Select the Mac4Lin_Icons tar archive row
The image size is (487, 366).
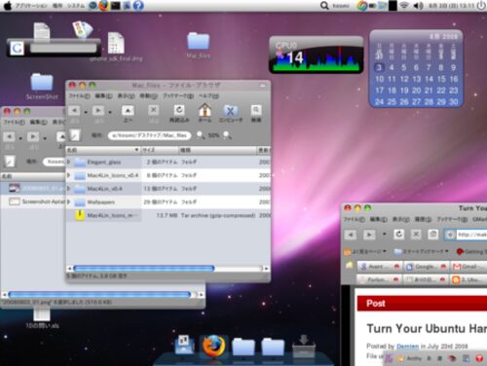169,215
